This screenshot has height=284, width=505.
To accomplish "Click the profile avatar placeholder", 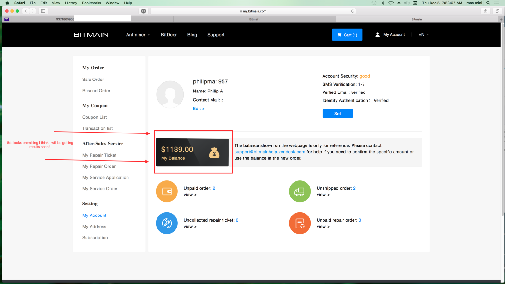I will [170, 94].
